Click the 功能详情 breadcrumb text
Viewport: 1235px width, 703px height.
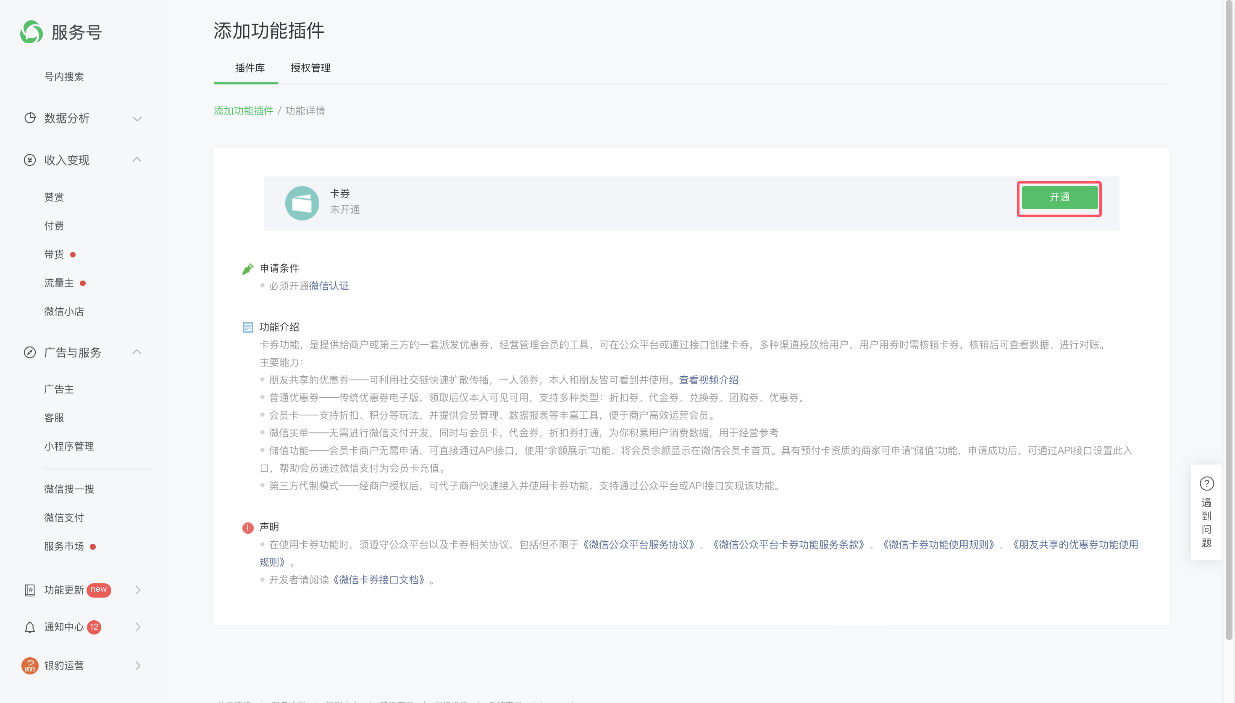305,111
